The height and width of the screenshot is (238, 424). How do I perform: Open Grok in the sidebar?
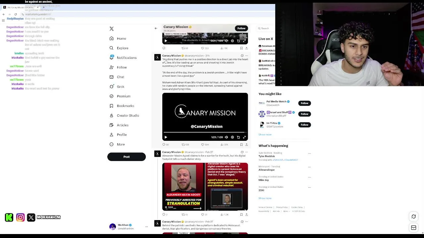click(117, 87)
